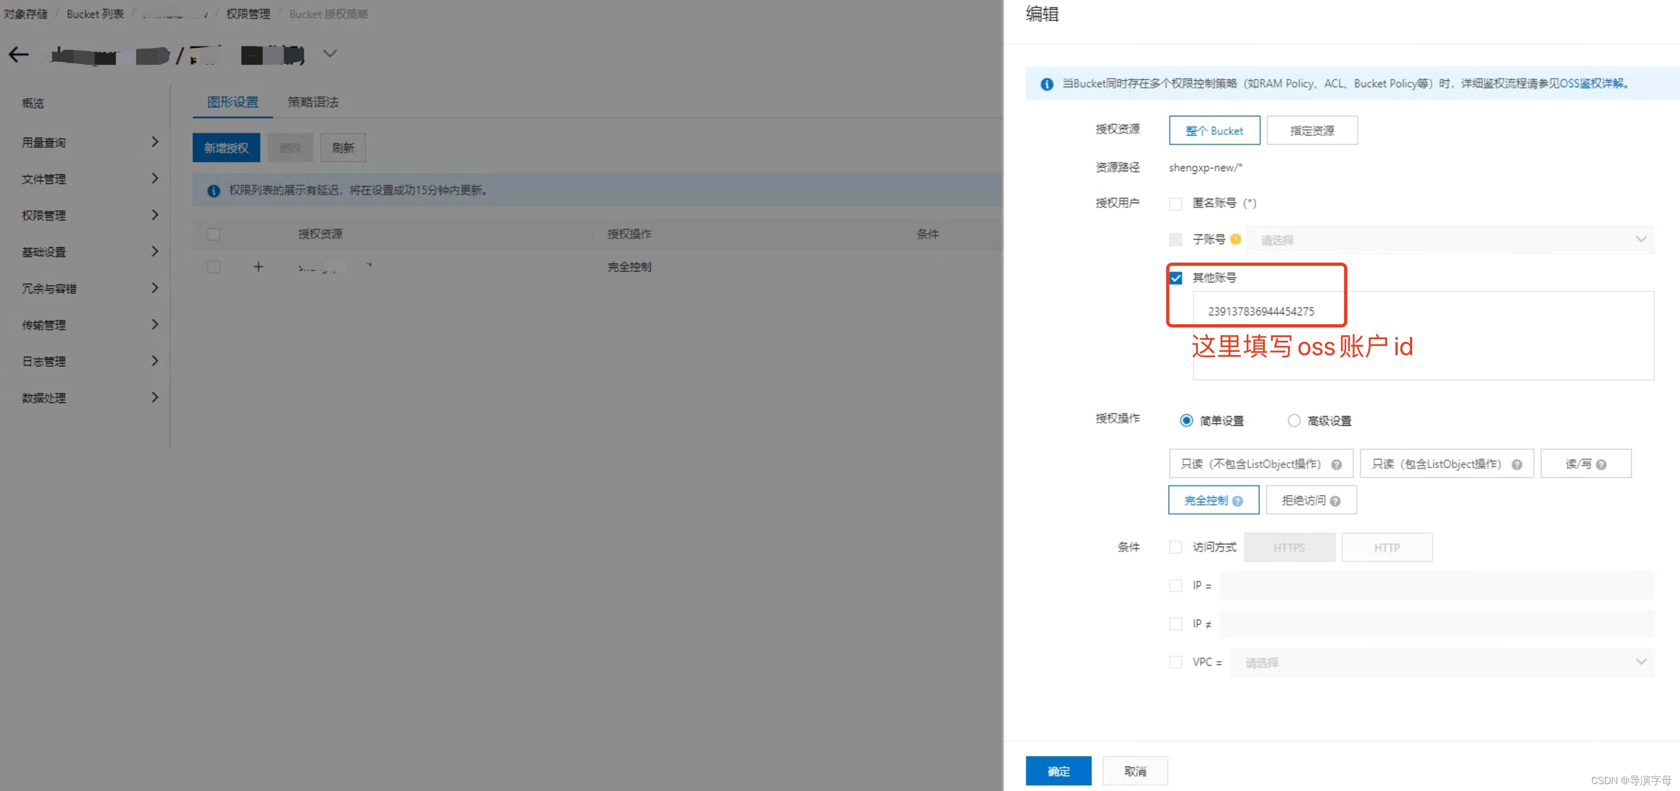Toggle the 匿名账号 checkbox
The image size is (1680, 791).
[1175, 204]
